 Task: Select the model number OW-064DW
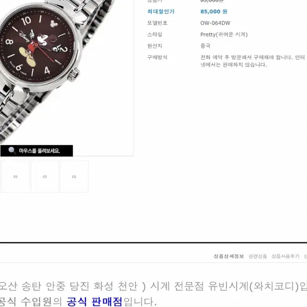(215, 23)
